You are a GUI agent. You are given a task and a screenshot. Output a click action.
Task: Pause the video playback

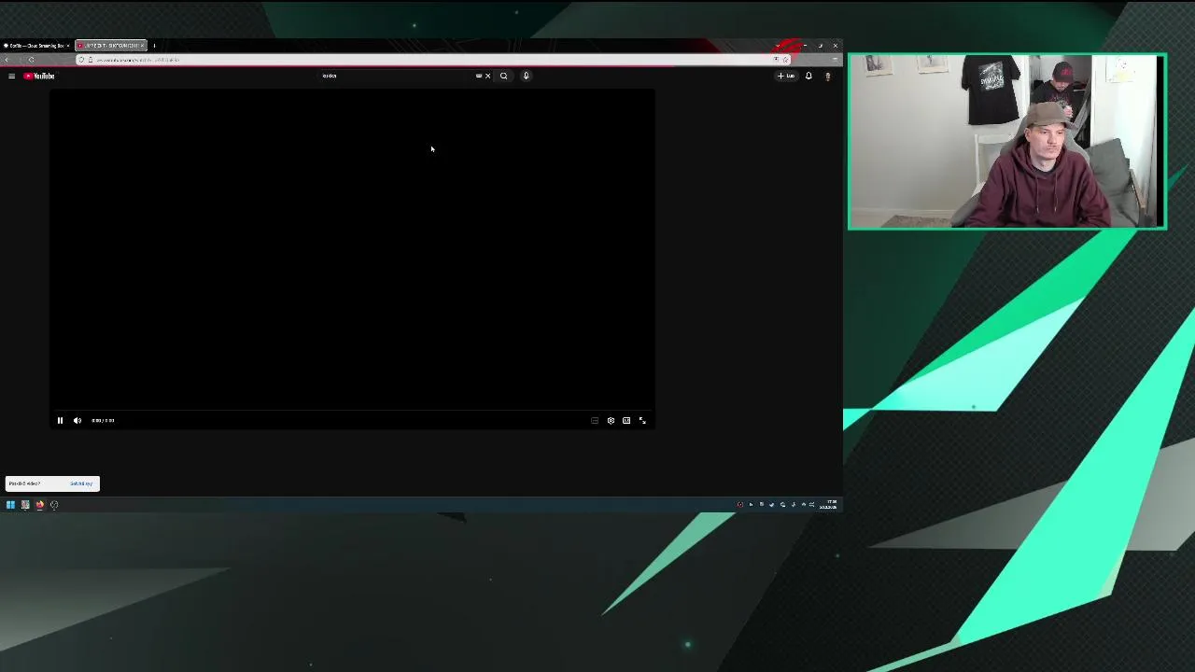click(60, 420)
